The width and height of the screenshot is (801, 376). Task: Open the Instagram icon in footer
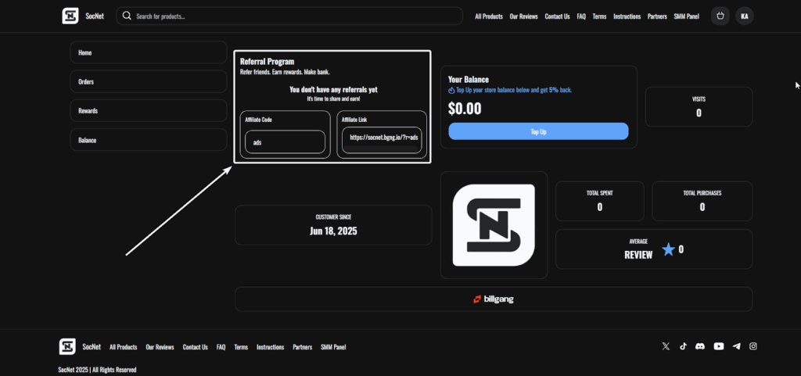(753, 346)
